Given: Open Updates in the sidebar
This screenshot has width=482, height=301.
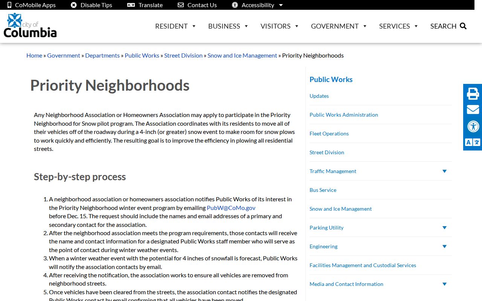Looking at the screenshot, I should [319, 96].
